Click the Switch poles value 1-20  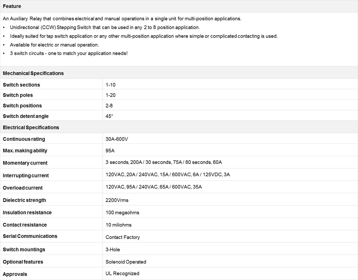(110, 95)
